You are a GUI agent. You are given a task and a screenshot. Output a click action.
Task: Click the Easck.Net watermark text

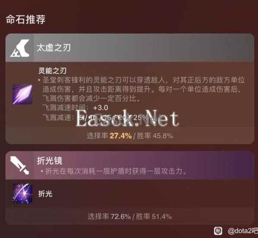pyautogui.click(x=127, y=119)
